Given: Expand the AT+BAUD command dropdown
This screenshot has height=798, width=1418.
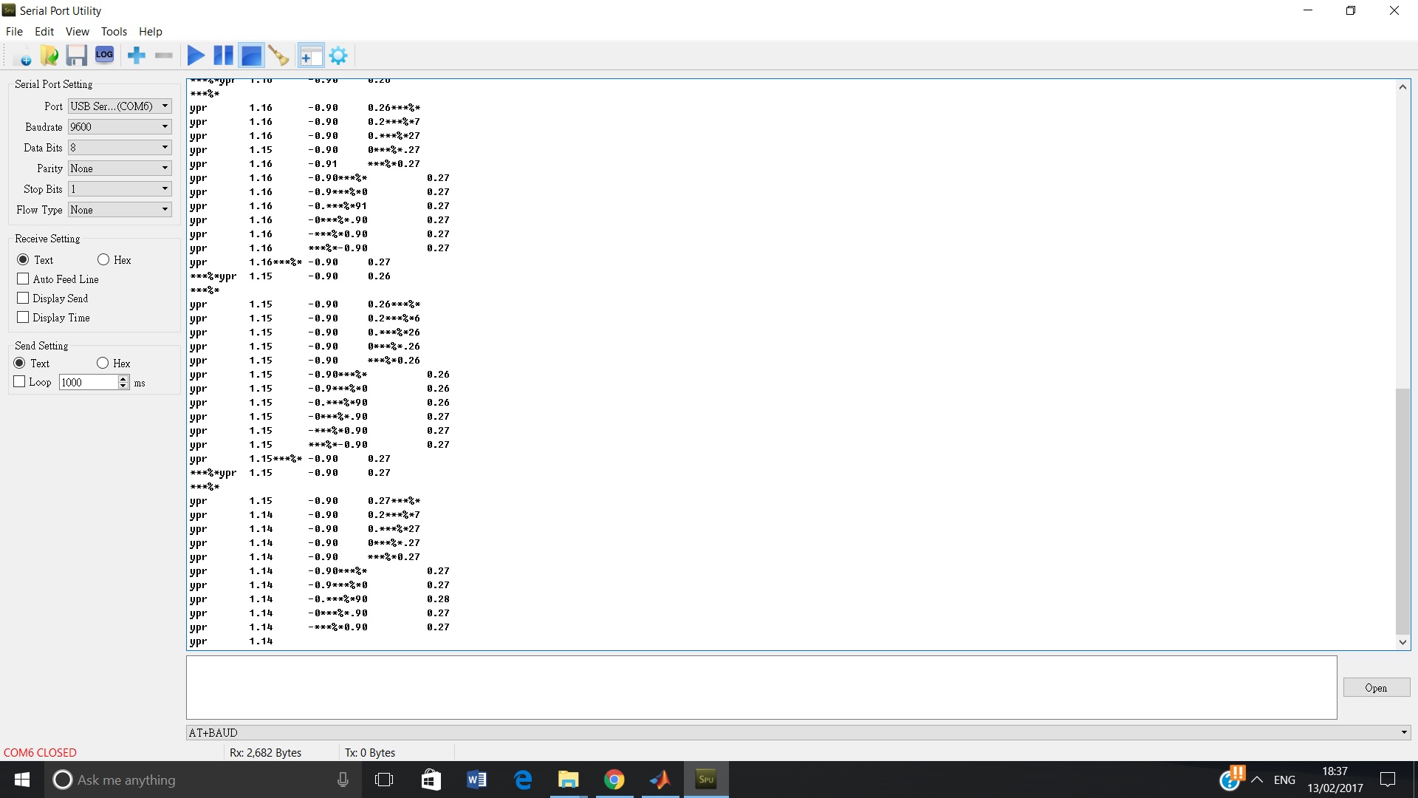Looking at the screenshot, I should tap(1403, 733).
